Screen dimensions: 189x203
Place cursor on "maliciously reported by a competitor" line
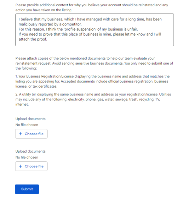click(51, 24)
